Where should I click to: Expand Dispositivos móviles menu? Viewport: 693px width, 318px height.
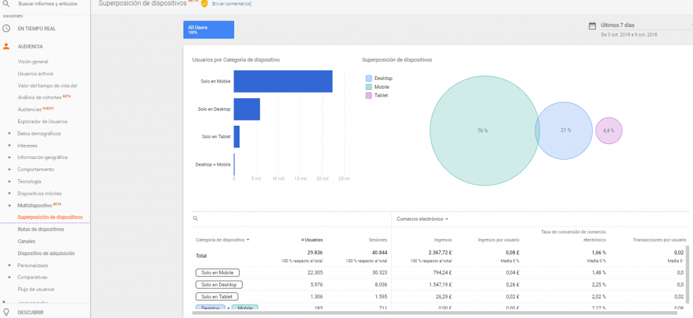39,194
